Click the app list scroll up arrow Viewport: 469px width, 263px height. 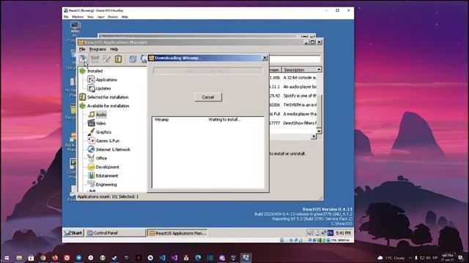(319, 69)
